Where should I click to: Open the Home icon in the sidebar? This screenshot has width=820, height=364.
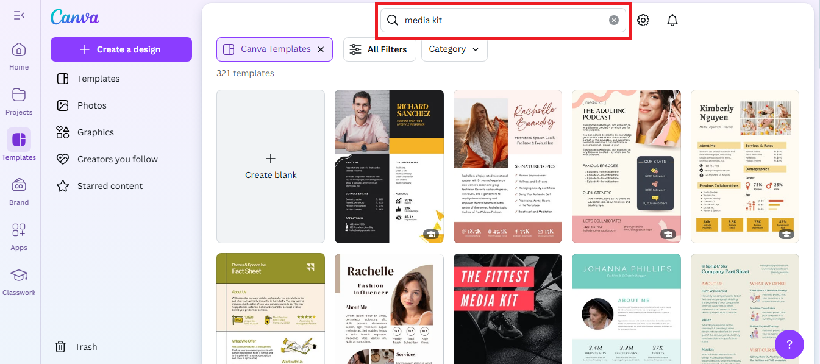[18, 50]
